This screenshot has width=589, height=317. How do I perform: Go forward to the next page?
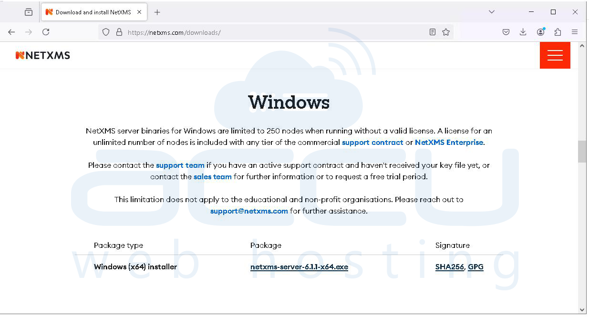point(29,32)
